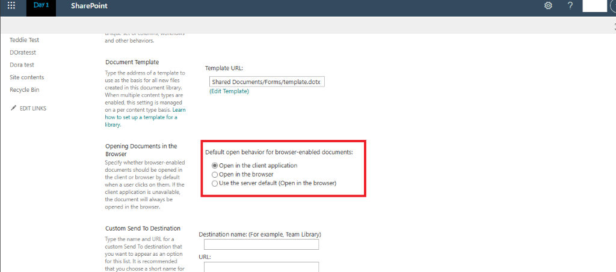Open Recycle Bin in left navigation
The height and width of the screenshot is (272, 616).
coord(24,89)
